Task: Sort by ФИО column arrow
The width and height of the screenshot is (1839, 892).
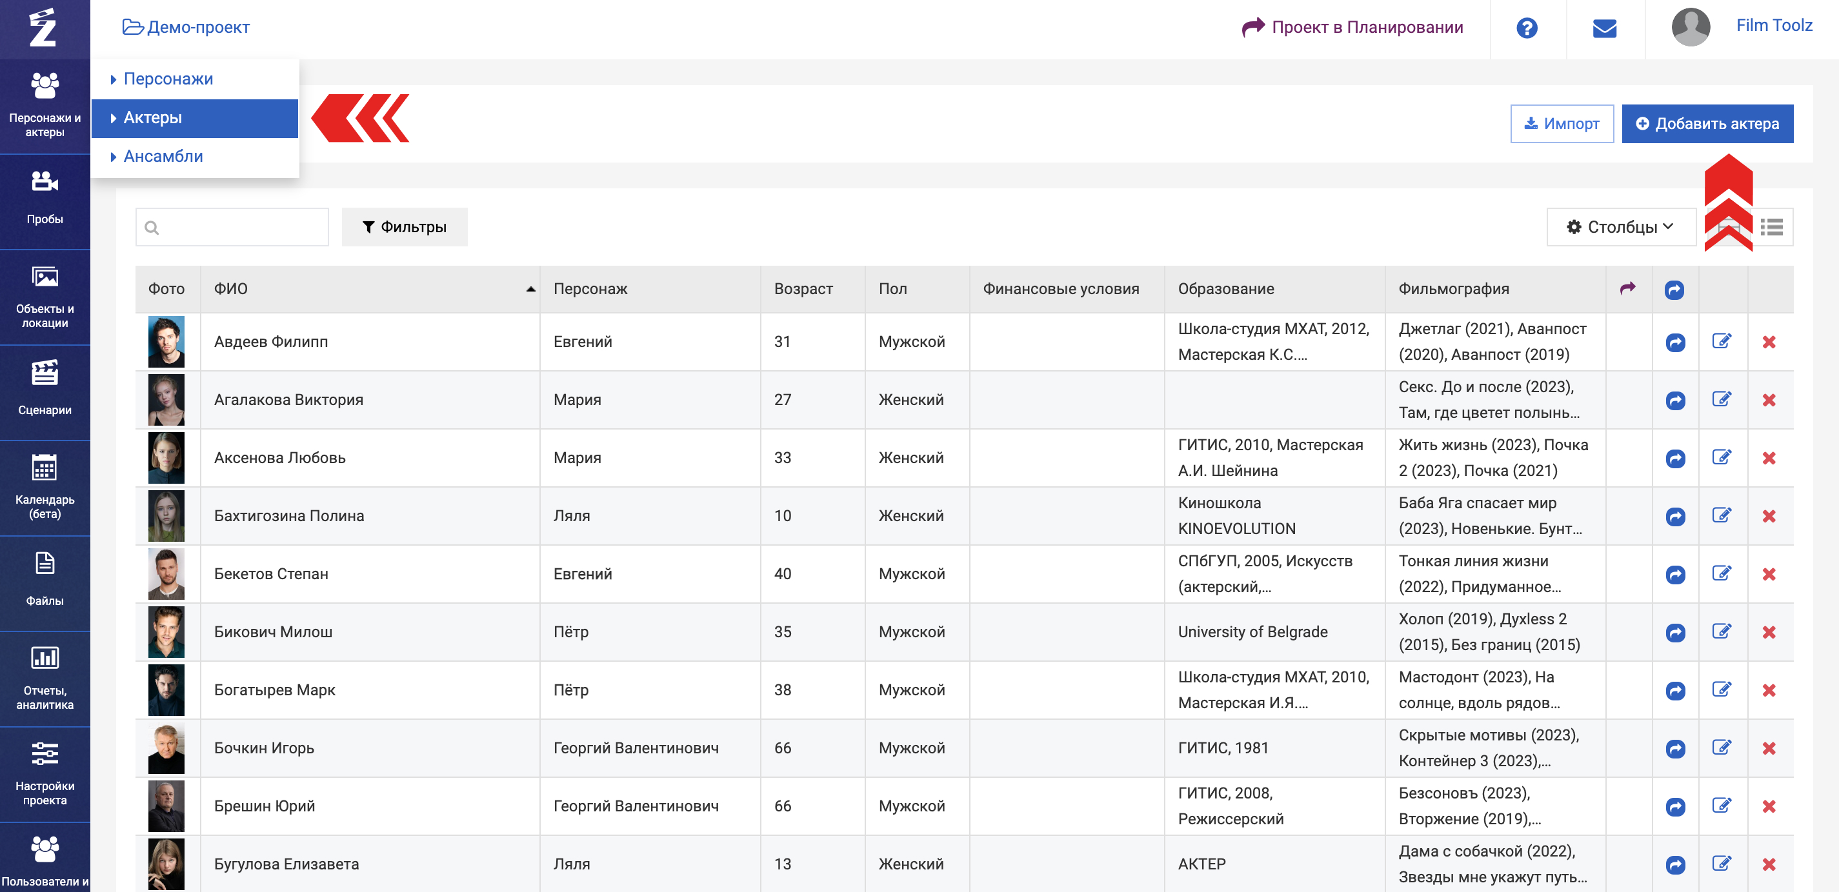Action: click(x=530, y=289)
